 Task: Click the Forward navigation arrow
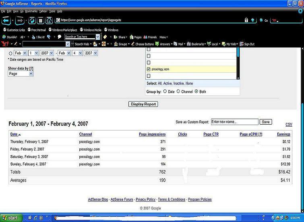click(x=19, y=20)
